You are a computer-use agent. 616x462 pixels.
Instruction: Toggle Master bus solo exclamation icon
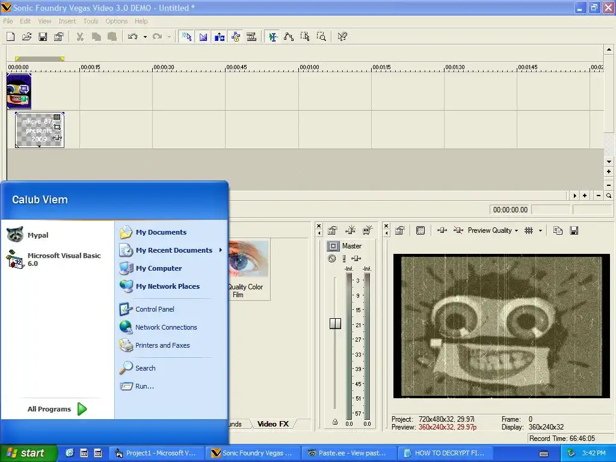point(344,259)
